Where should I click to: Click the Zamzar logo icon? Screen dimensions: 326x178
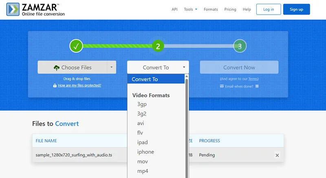point(13,9)
